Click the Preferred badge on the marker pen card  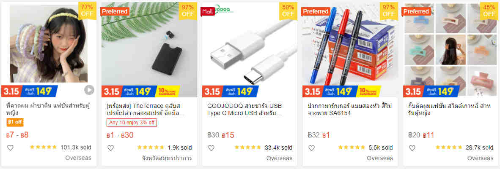tap(316, 11)
